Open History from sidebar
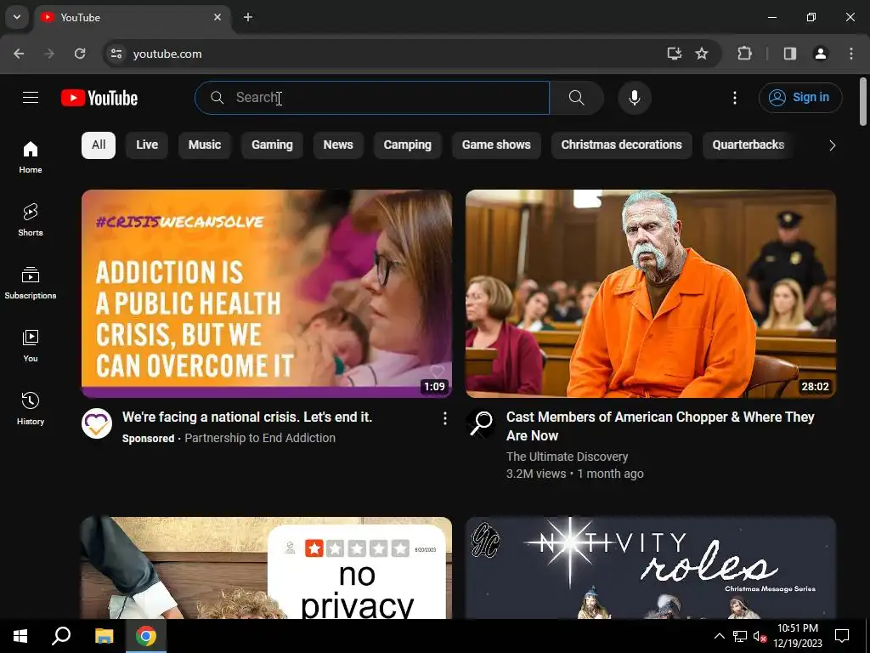This screenshot has height=653, width=870. (x=31, y=408)
